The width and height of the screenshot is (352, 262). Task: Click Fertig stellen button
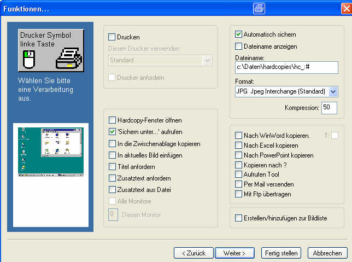(x=281, y=253)
